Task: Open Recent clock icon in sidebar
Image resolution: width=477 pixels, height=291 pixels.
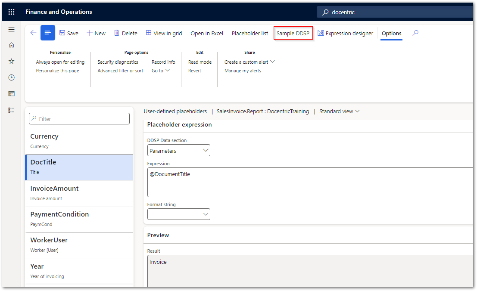Action: coord(11,77)
